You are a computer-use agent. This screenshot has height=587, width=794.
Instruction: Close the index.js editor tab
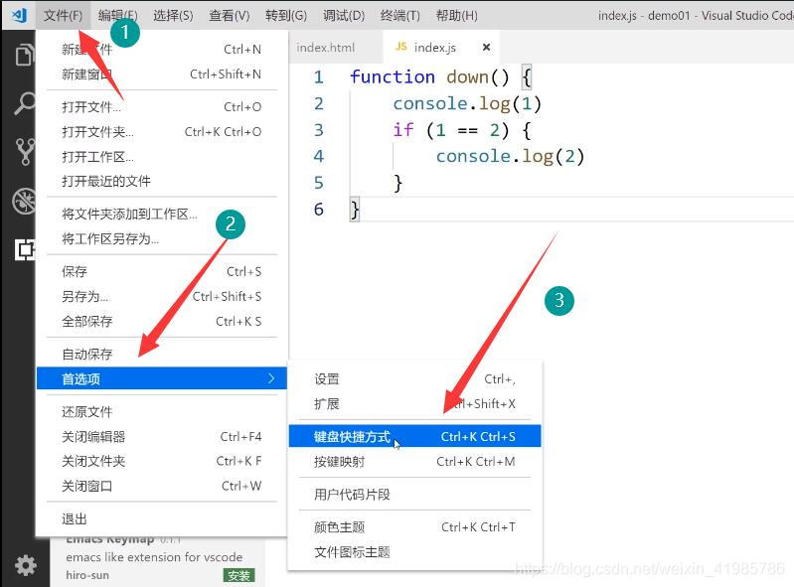(x=486, y=47)
